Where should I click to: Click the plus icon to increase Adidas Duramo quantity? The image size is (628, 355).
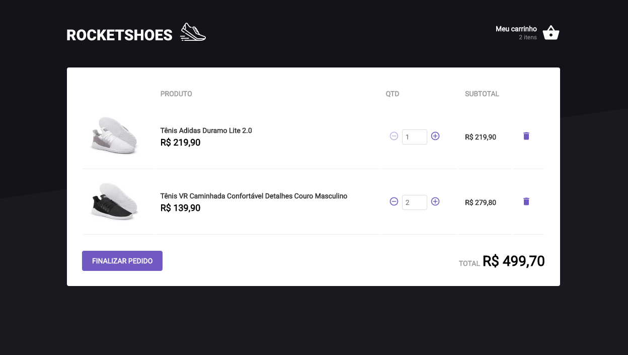tap(435, 136)
